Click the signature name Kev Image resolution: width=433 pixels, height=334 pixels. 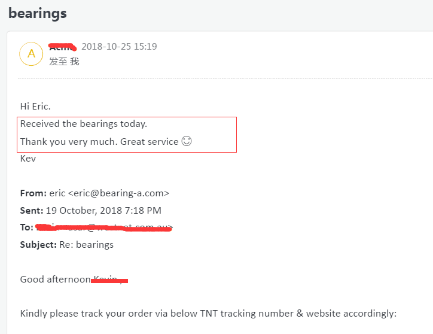[x=28, y=159]
